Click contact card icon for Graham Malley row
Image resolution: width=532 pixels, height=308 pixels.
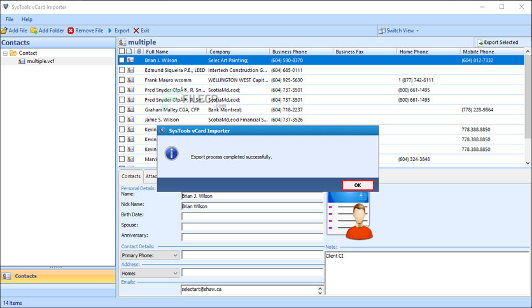click(130, 109)
